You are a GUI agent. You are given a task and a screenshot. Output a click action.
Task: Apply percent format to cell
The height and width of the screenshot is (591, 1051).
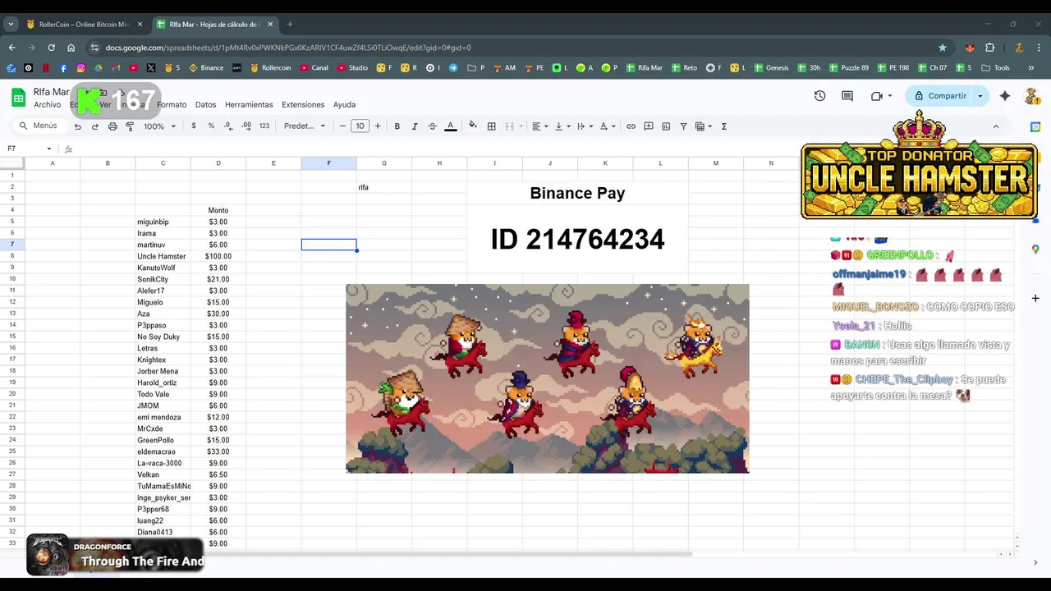pyautogui.click(x=211, y=126)
